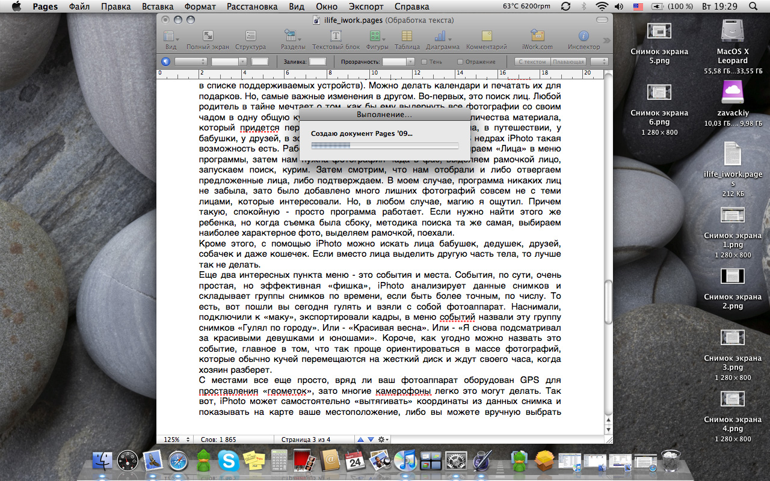The image size is (770, 481).
Task: Click the line width field in format bar
Action: 260,61
